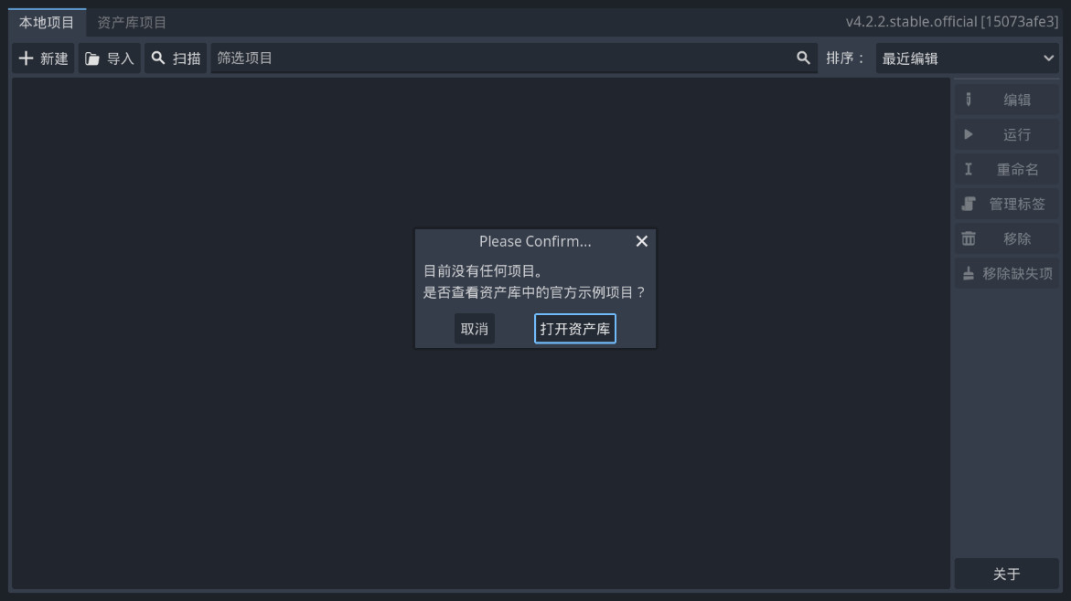Close the Please Confirm dialog with X
The height and width of the screenshot is (601, 1071).
pos(641,241)
